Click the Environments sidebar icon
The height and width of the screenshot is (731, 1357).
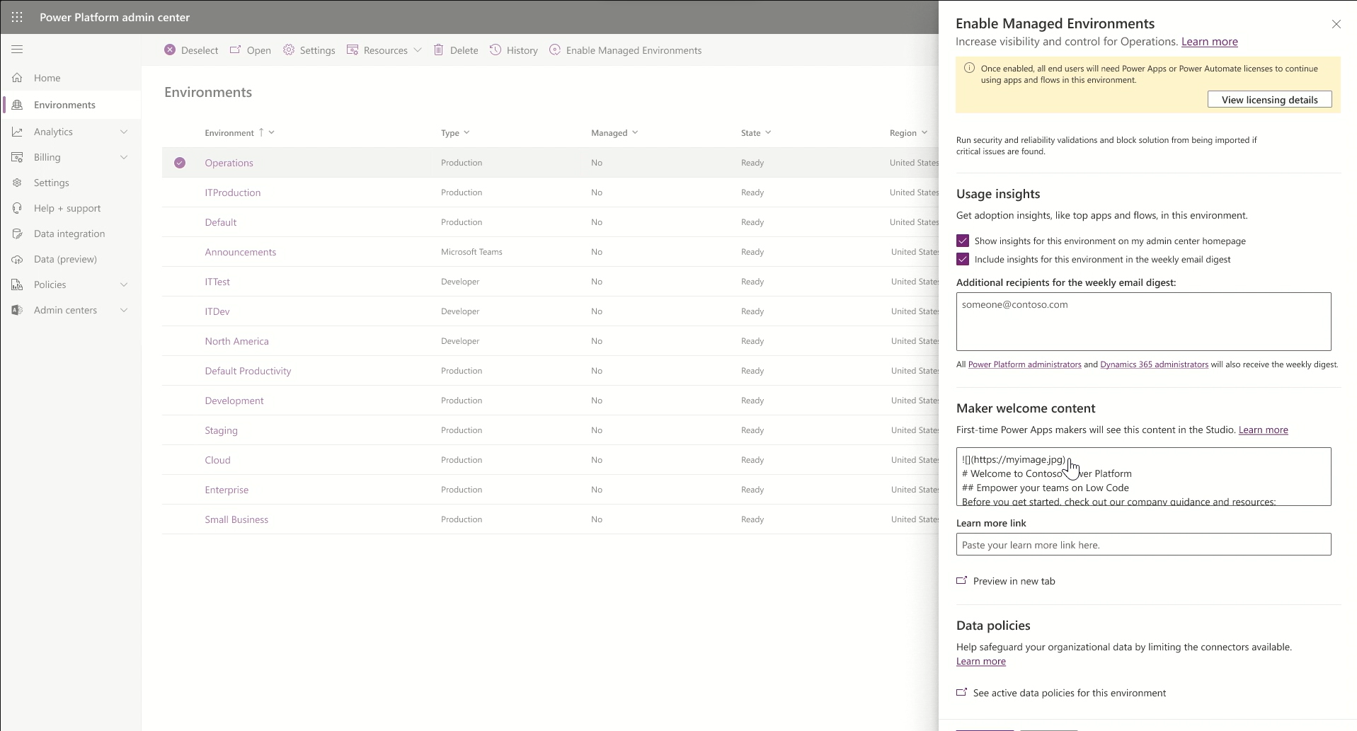(x=17, y=105)
